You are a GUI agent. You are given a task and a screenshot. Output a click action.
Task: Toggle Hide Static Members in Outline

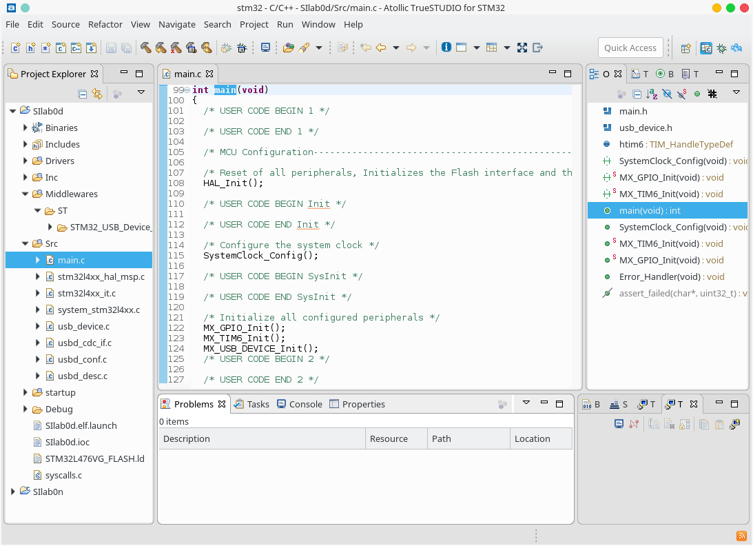682,94
